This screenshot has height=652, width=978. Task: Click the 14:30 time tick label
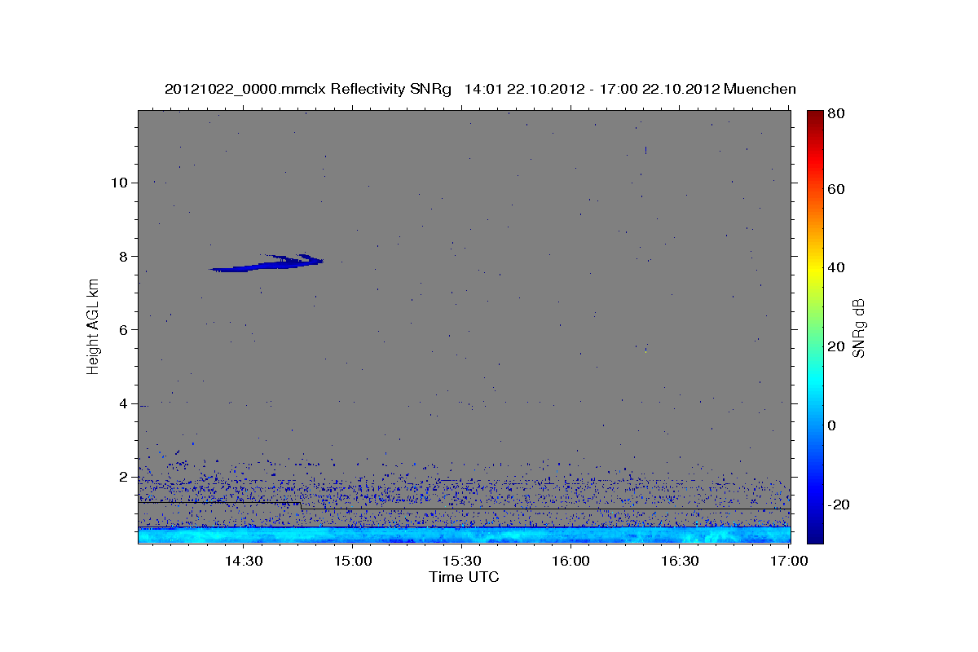pyautogui.click(x=243, y=561)
